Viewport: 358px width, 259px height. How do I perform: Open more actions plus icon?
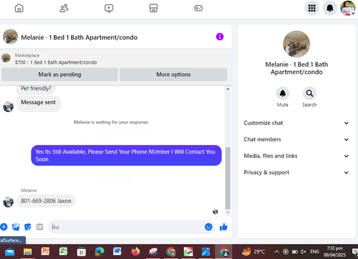(4, 227)
